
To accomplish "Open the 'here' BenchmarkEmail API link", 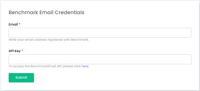I will (85, 66).
